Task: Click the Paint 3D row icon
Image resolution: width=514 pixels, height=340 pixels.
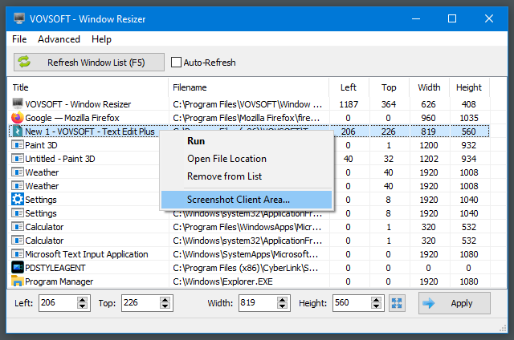Action: point(18,144)
